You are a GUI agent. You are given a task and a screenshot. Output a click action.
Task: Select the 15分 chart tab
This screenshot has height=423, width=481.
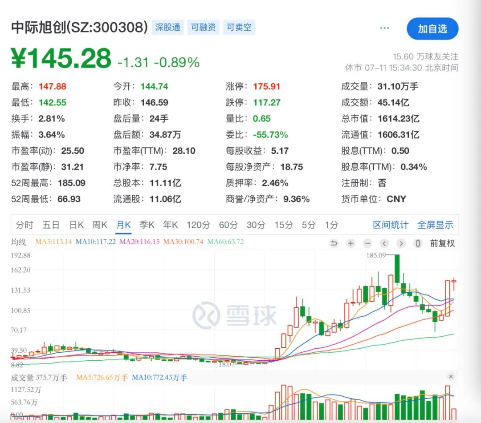click(283, 225)
